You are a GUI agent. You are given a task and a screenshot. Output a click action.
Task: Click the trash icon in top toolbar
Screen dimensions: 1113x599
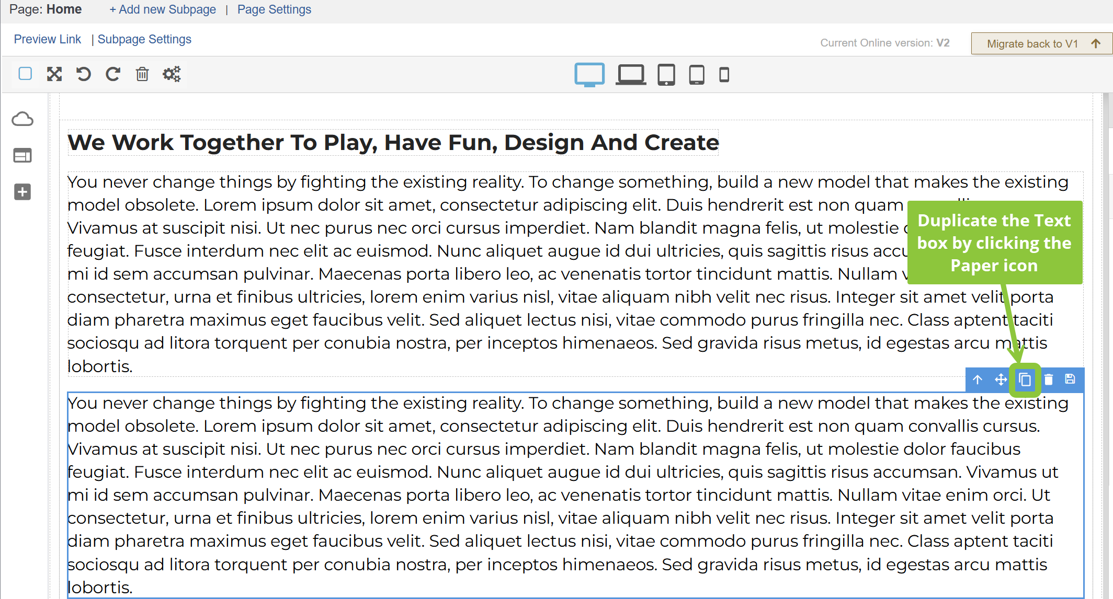[142, 74]
